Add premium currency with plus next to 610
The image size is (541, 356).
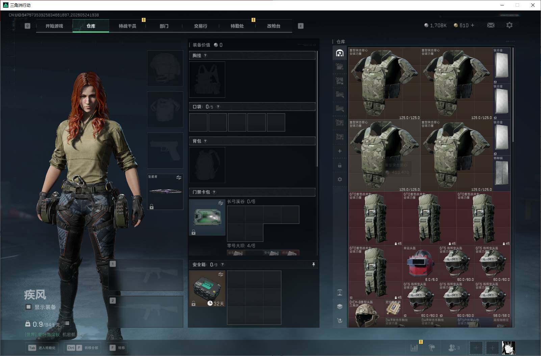(472, 25)
